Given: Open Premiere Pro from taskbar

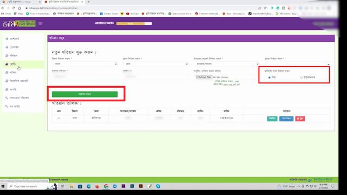Looking at the screenshot, I should click(x=124, y=186).
